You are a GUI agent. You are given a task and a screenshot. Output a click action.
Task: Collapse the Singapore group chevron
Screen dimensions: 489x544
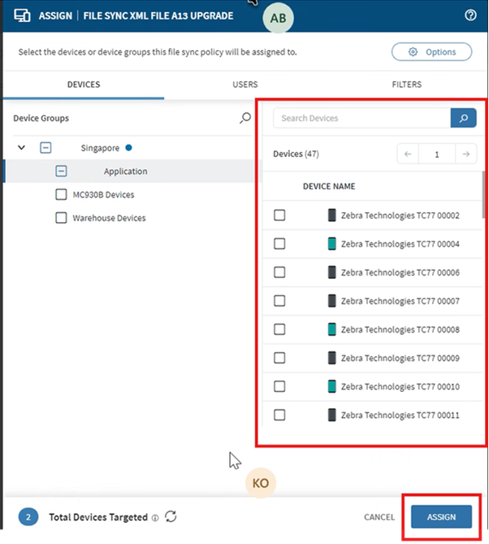tap(21, 148)
